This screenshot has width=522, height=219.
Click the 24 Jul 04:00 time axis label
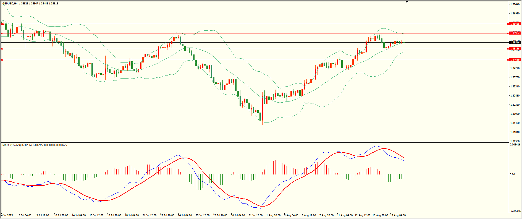tap(185, 215)
